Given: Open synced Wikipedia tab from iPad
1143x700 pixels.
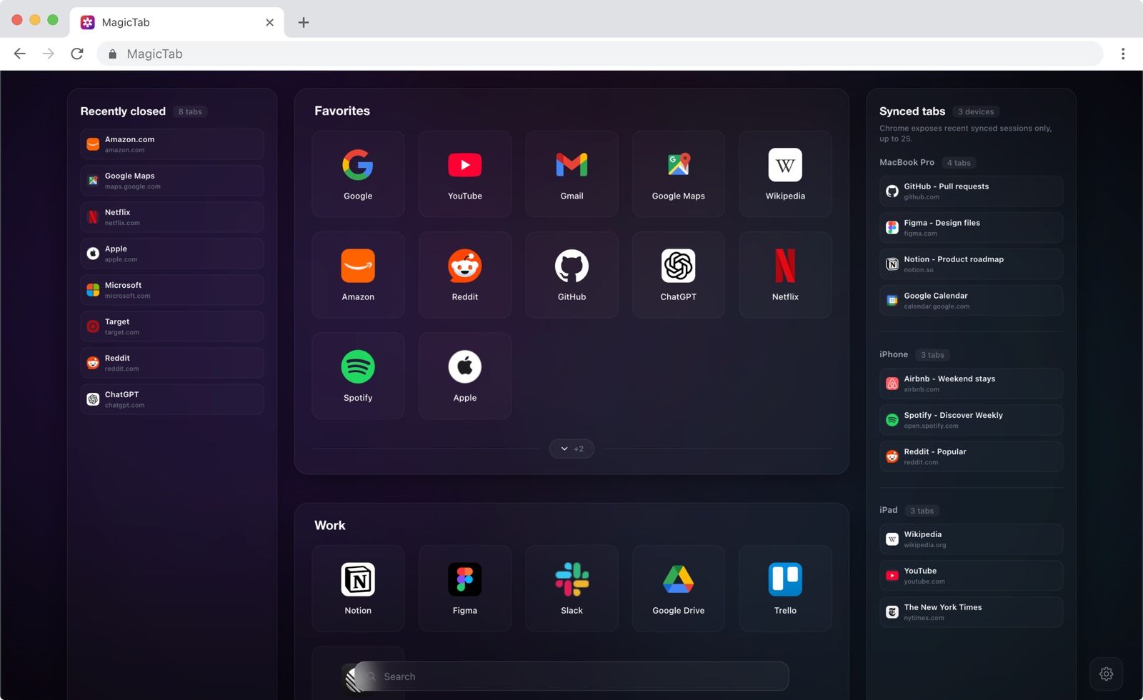Looking at the screenshot, I should 971,539.
